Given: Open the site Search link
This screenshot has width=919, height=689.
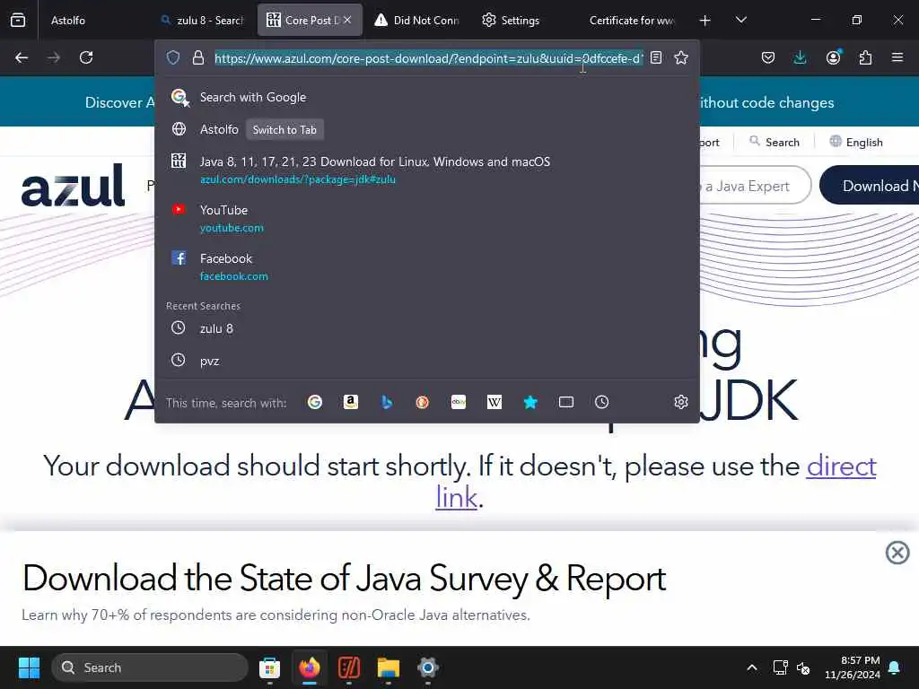Looking at the screenshot, I should click(x=775, y=142).
